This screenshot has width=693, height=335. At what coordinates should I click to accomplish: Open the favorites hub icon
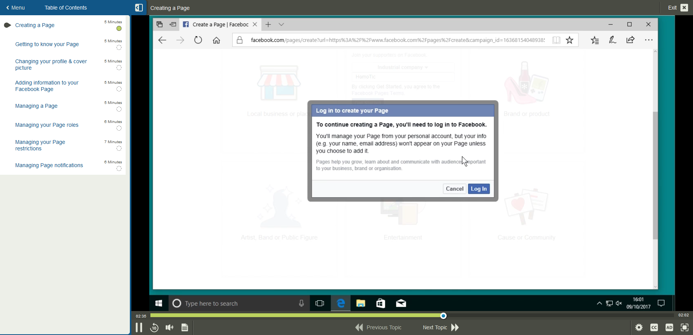595,40
